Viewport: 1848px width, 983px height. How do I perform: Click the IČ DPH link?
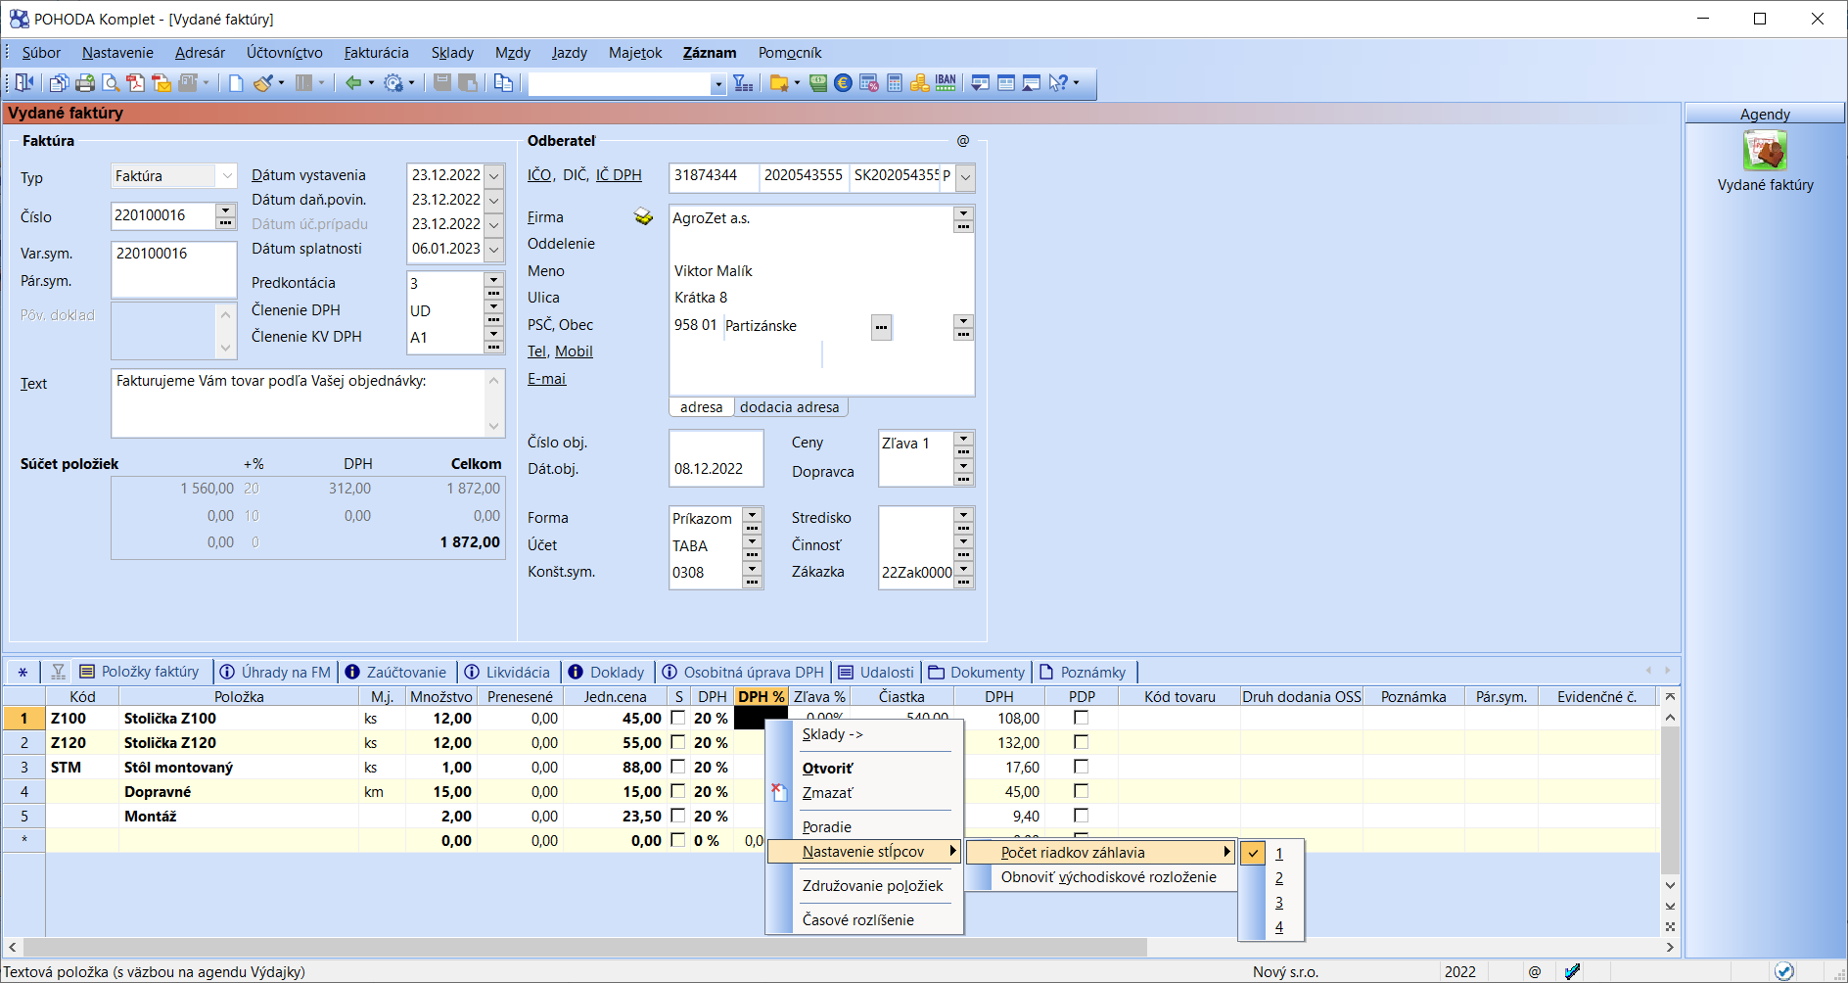tap(619, 175)
